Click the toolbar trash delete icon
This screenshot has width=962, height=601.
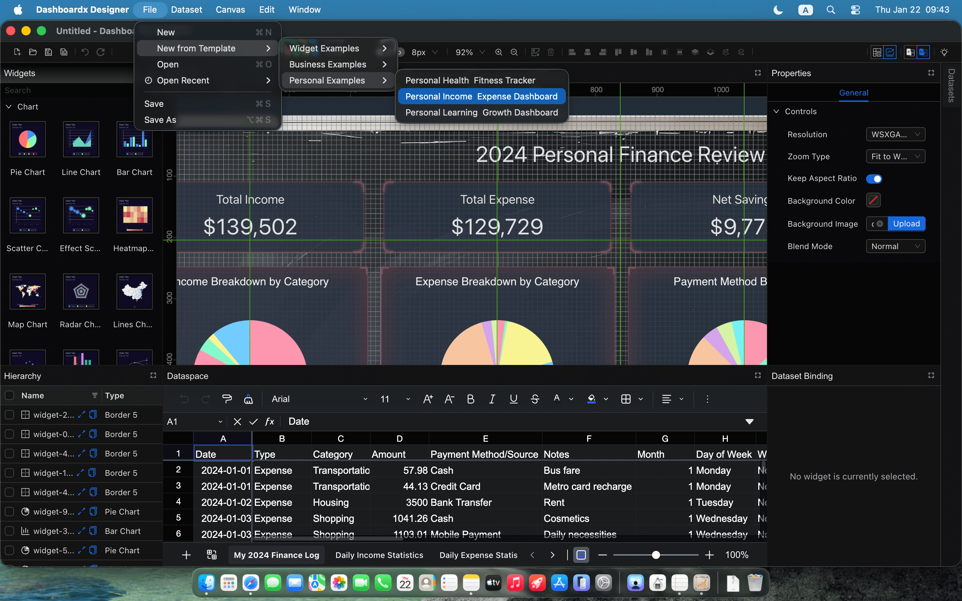point(550,52)
